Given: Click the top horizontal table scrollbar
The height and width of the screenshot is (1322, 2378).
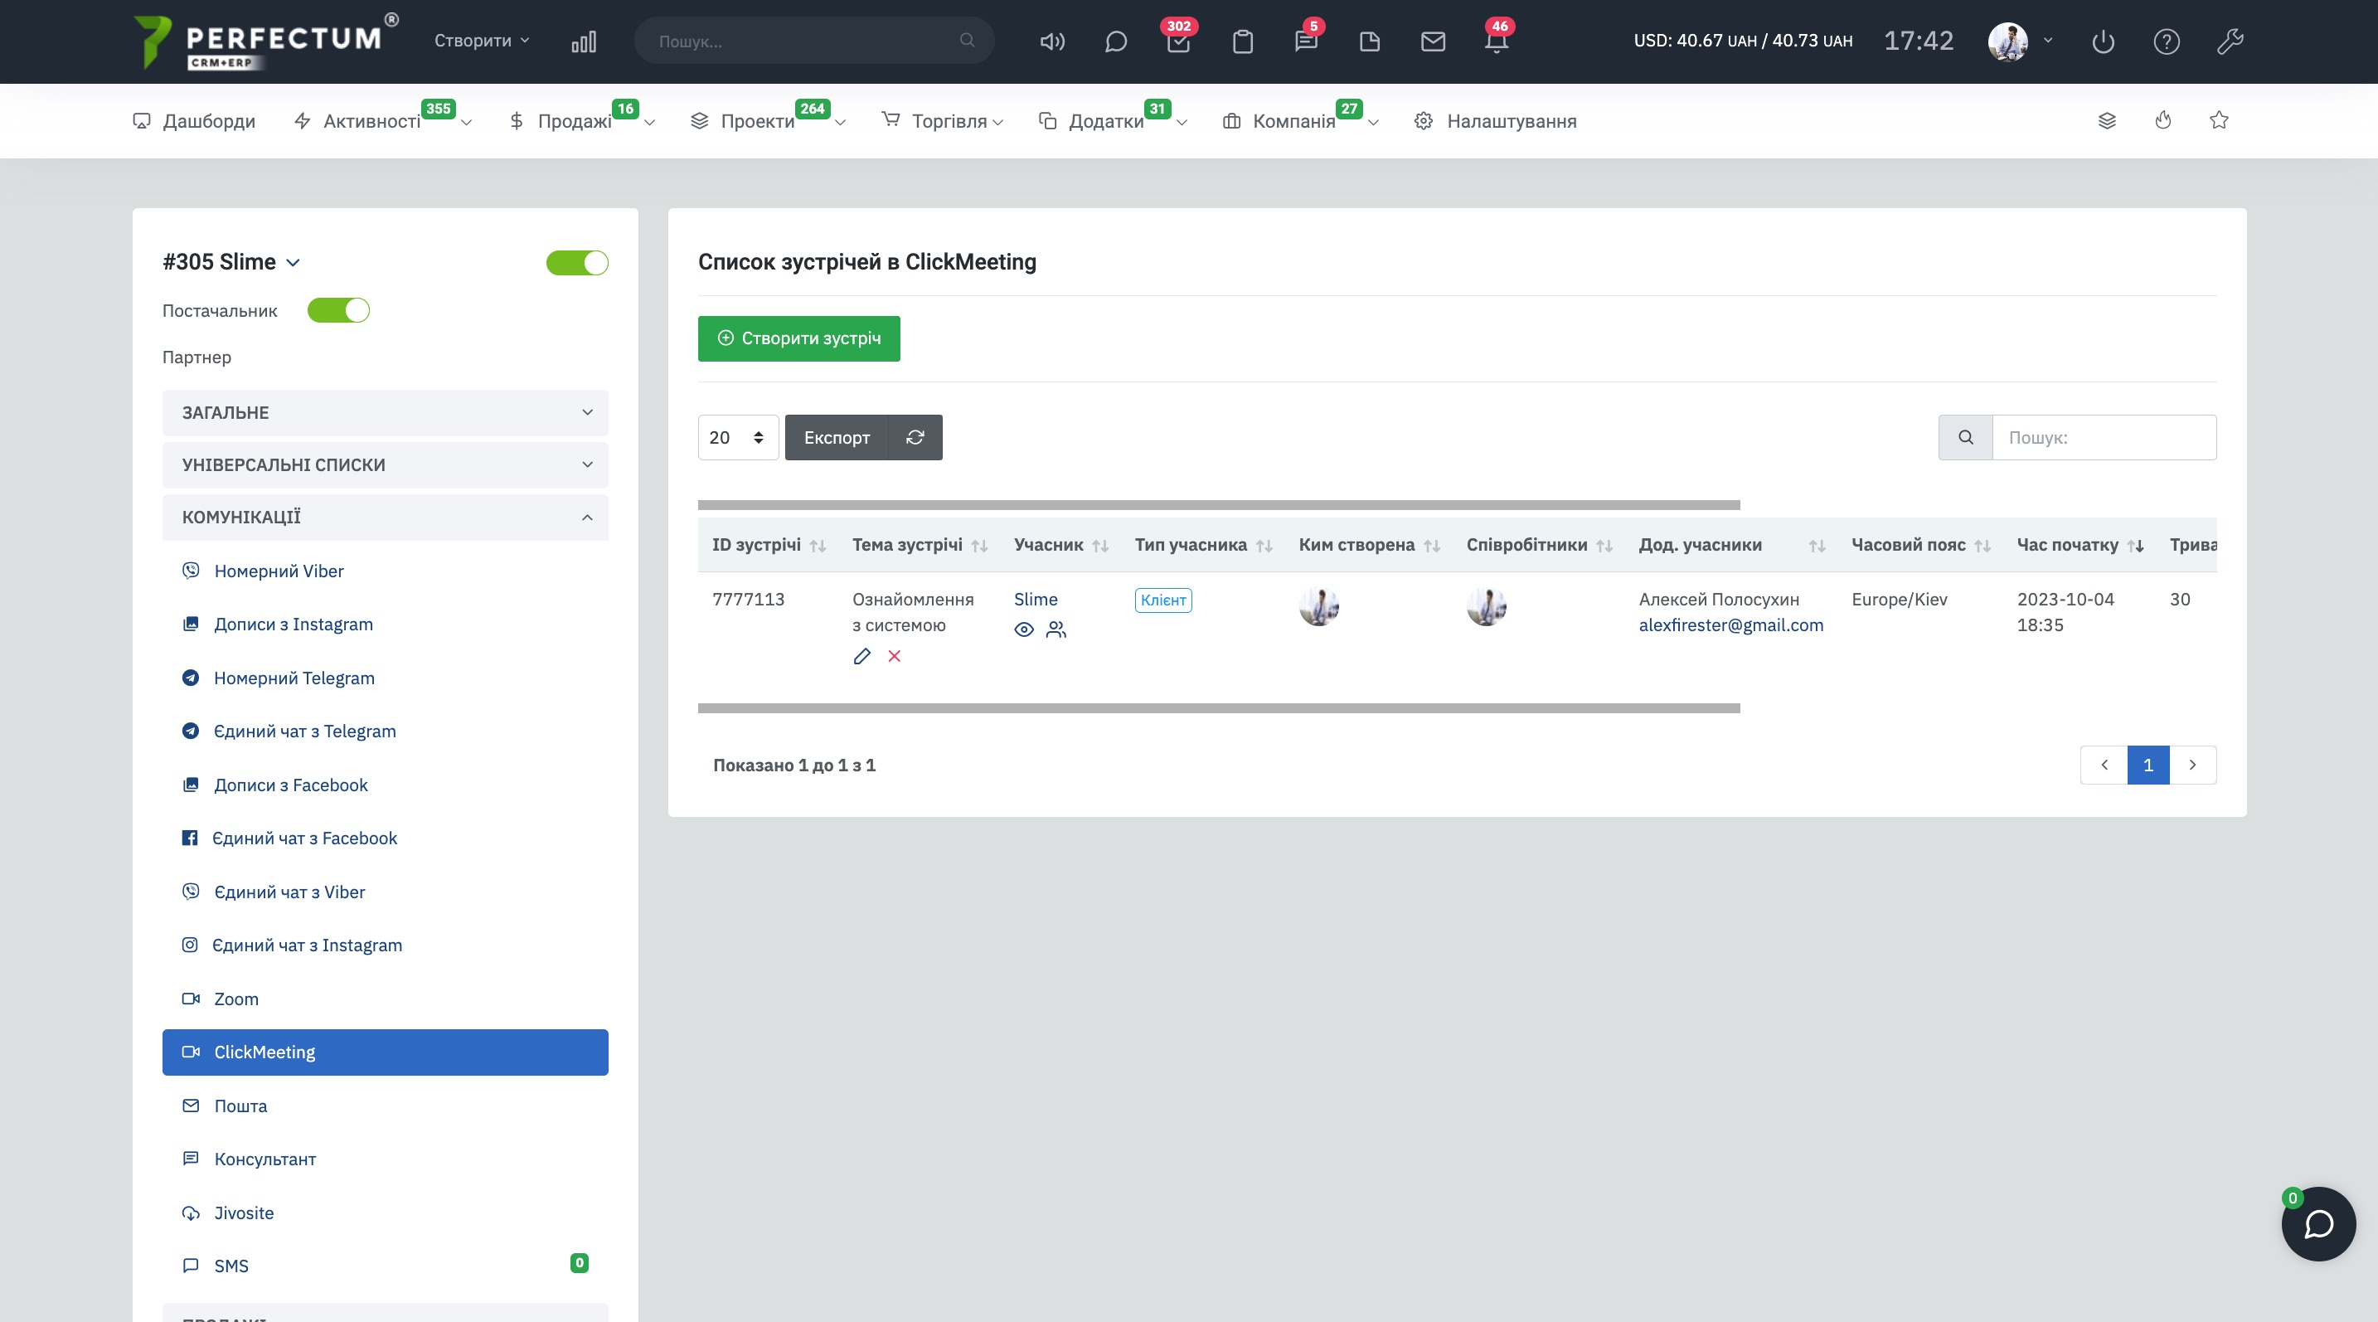Looking at the screenshot, I should click(x=1219, y=505).
